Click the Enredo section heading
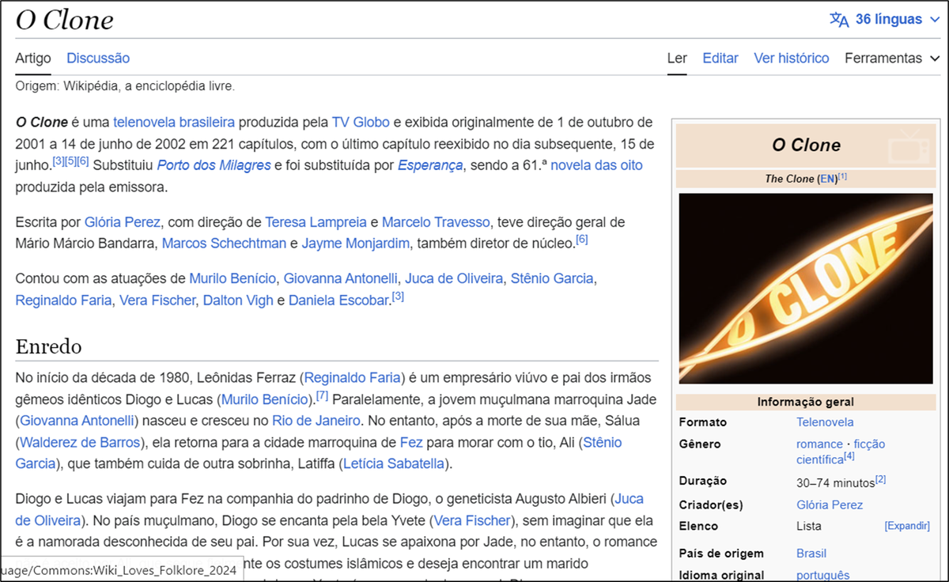The width and height of the screenshot is (949, 582). [48, 347]
